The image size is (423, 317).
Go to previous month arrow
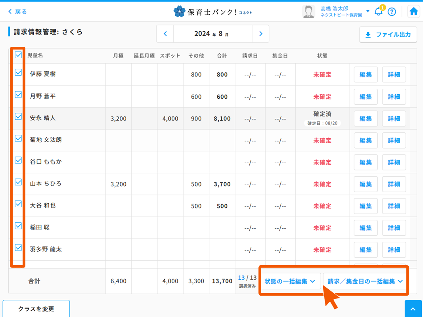165,34
